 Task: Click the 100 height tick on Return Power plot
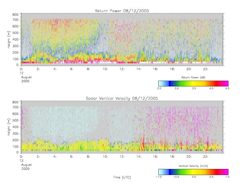point(15,59)
